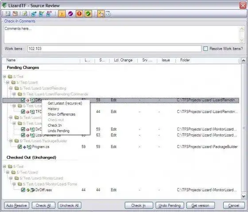Click the yellow warning filter icon
The width and height of the screenshot is (248, 212).
62,14
